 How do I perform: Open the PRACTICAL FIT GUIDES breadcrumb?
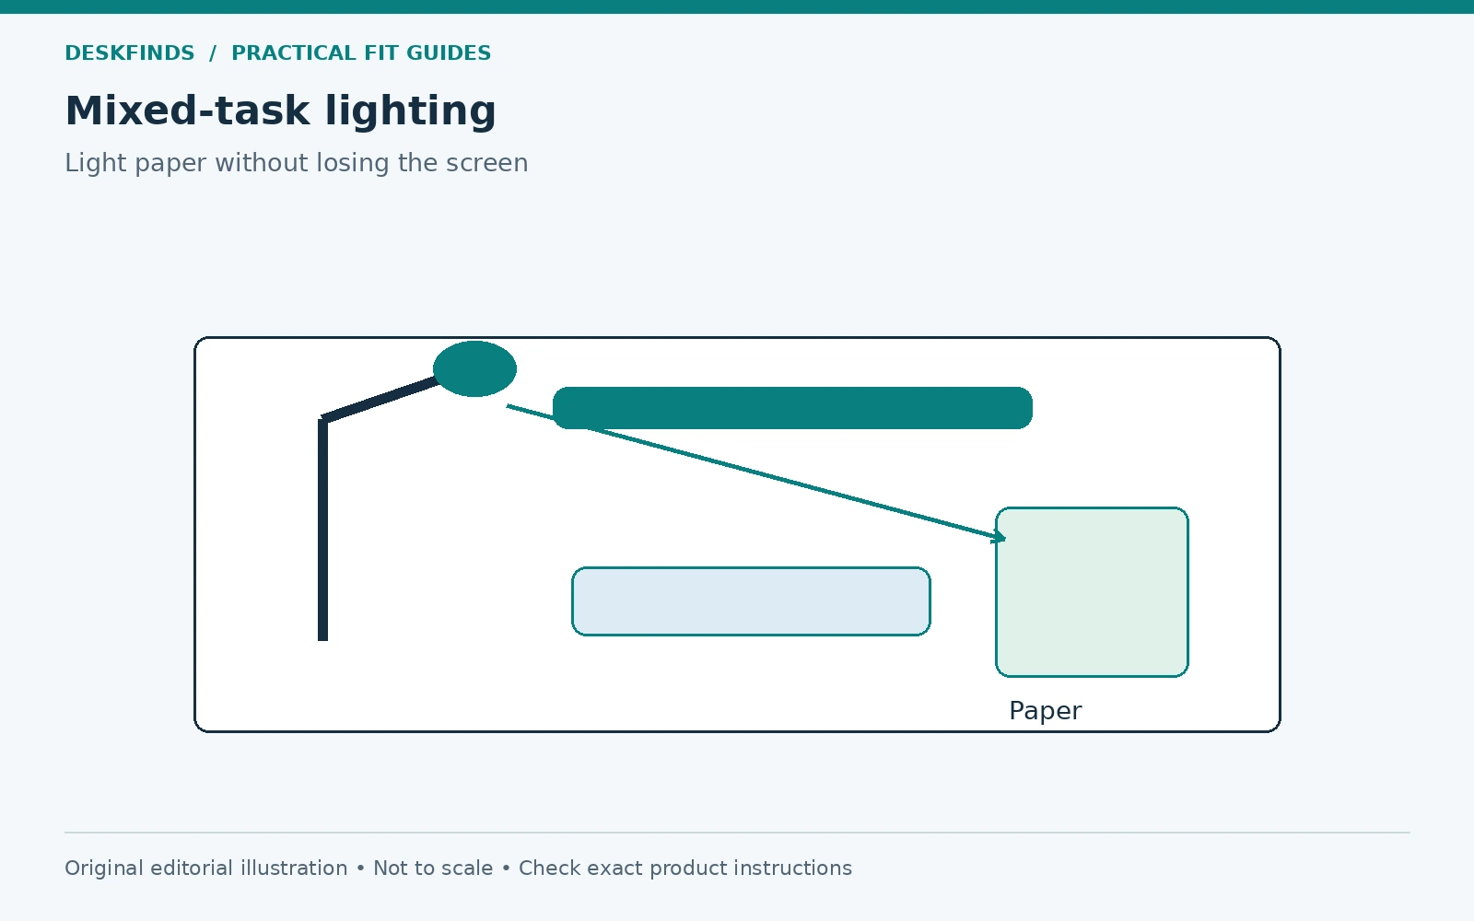[361, 53]
